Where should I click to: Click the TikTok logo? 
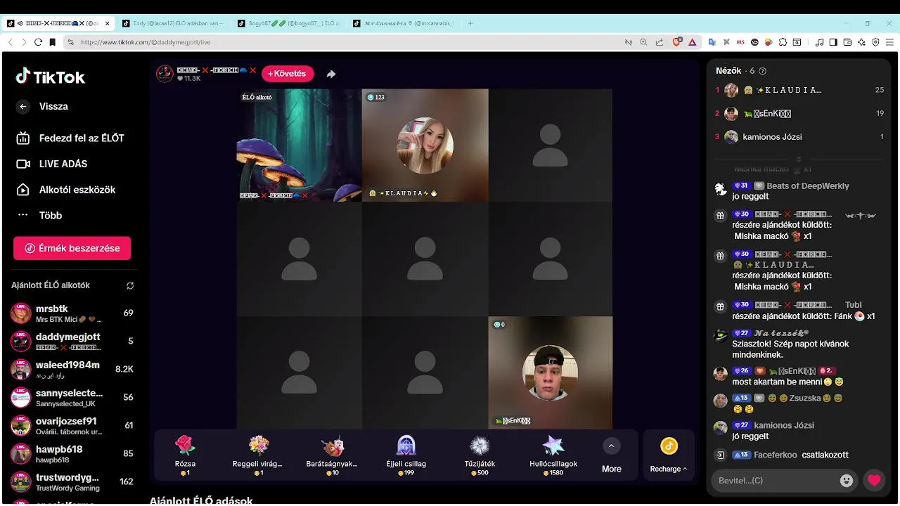pyautogui.click(x=50, y=77)
